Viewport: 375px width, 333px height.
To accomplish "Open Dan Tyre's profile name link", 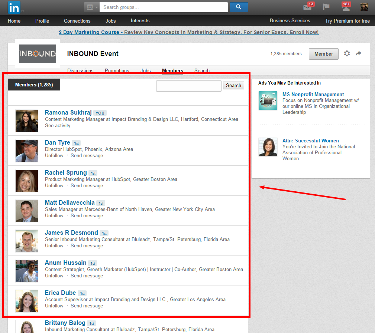I will click(57, 142).
